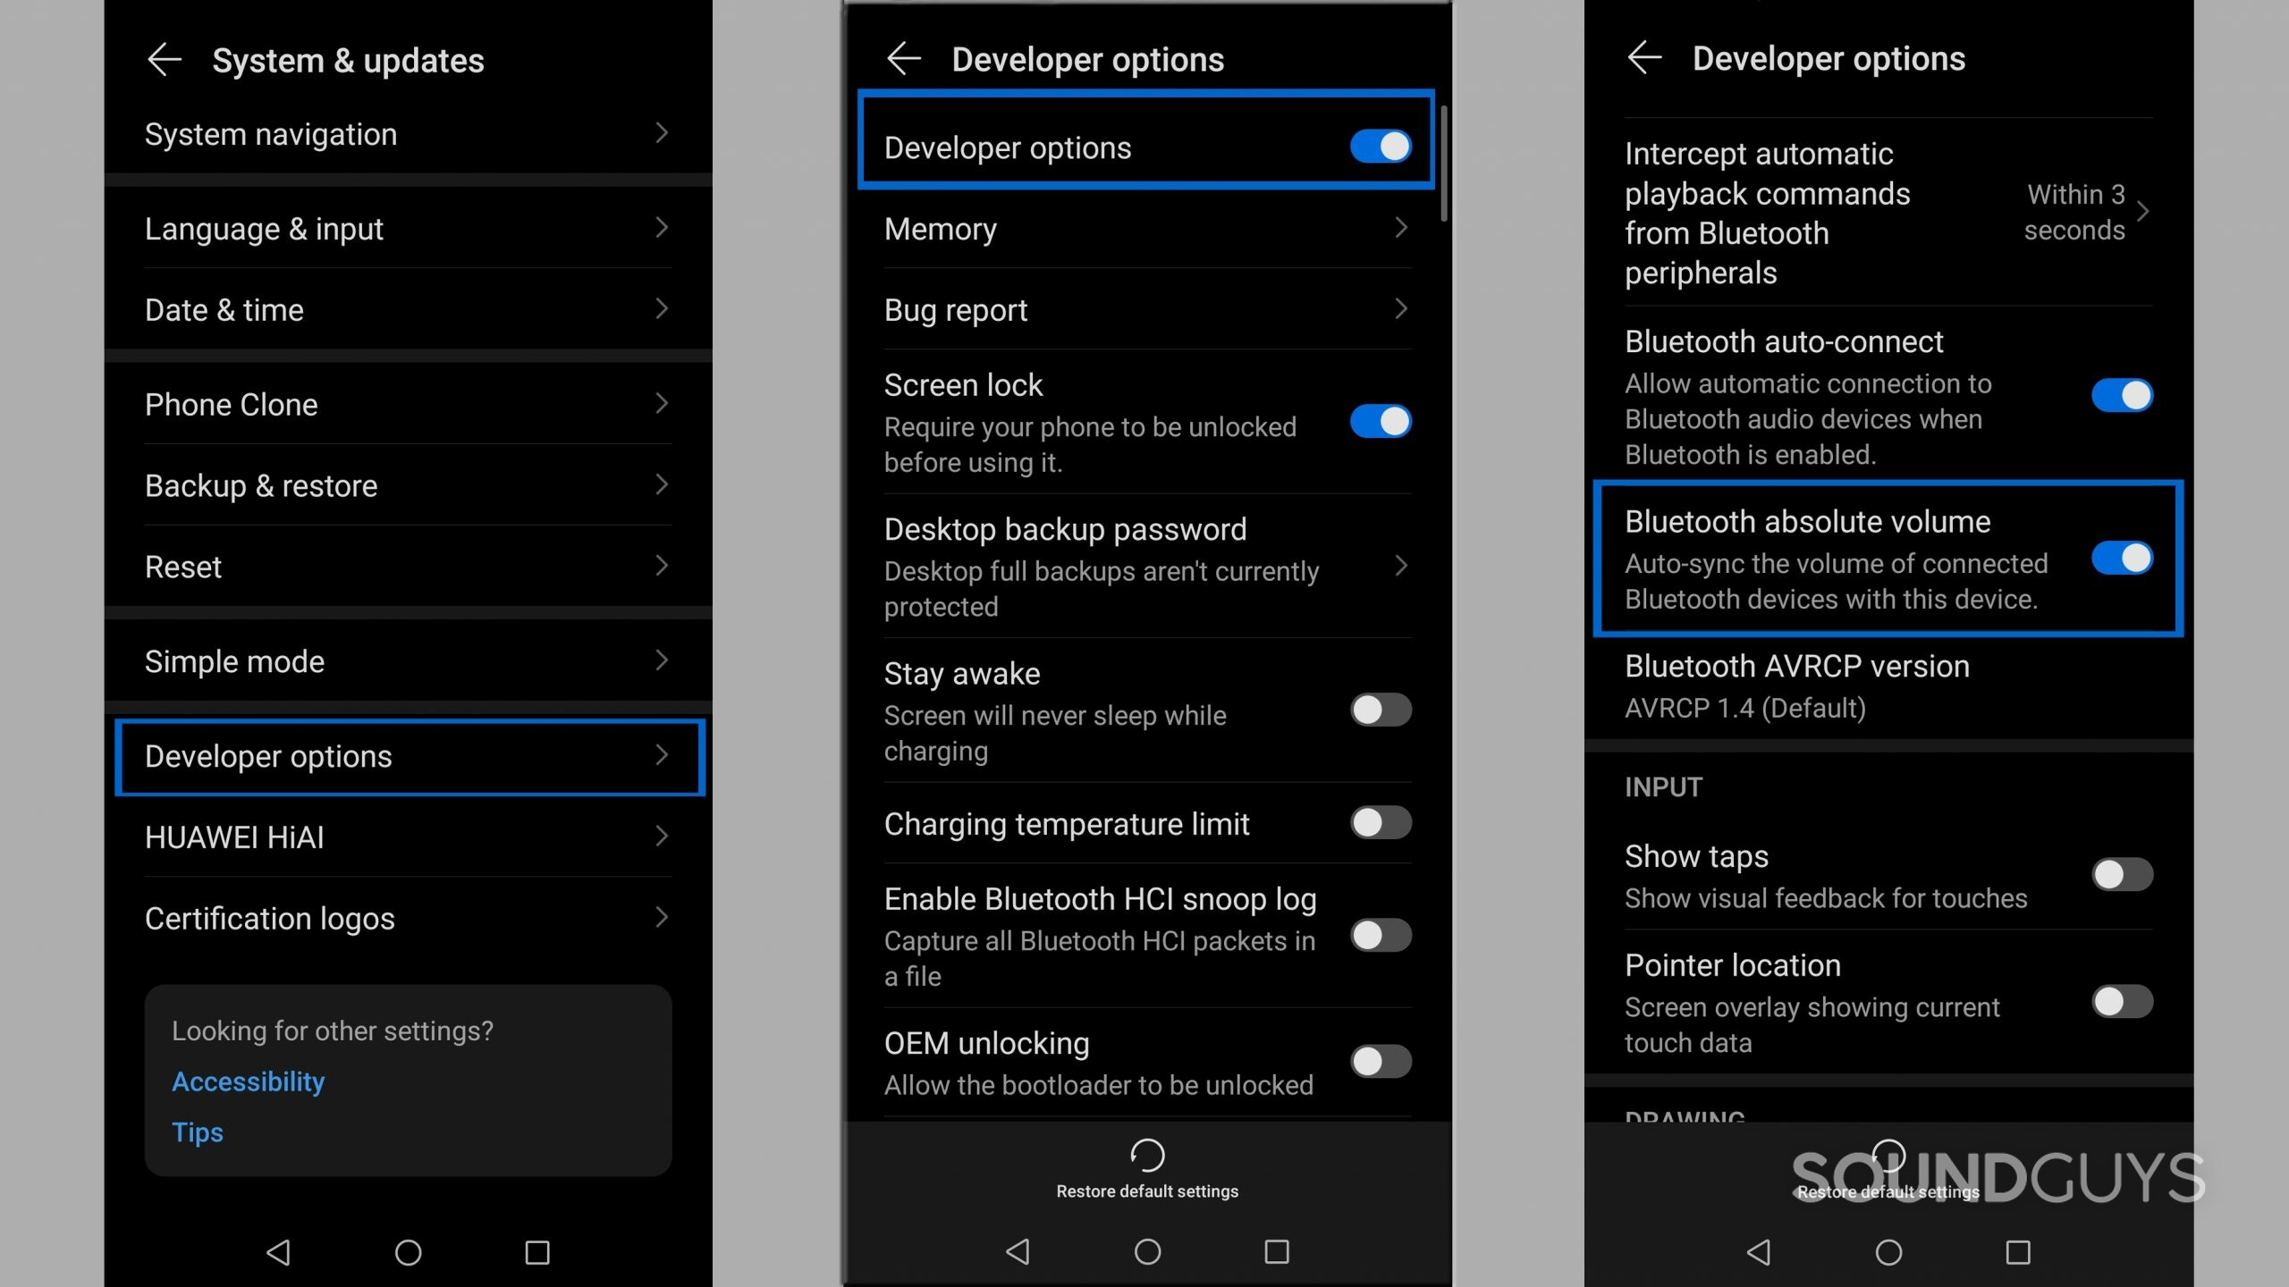The image size is (2289, 1287).
Task: Open the Developer options menu item
Action: coord(409,756)
